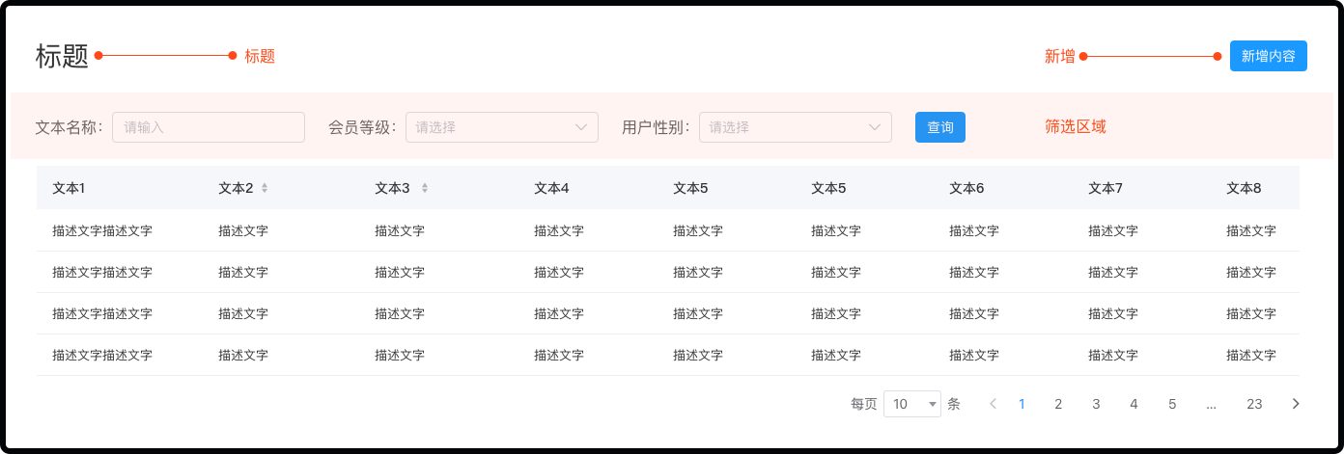Viewport: 1344px width, 454px height.
Task: Select current page 1 in pagination
Action: [1022, 404]
